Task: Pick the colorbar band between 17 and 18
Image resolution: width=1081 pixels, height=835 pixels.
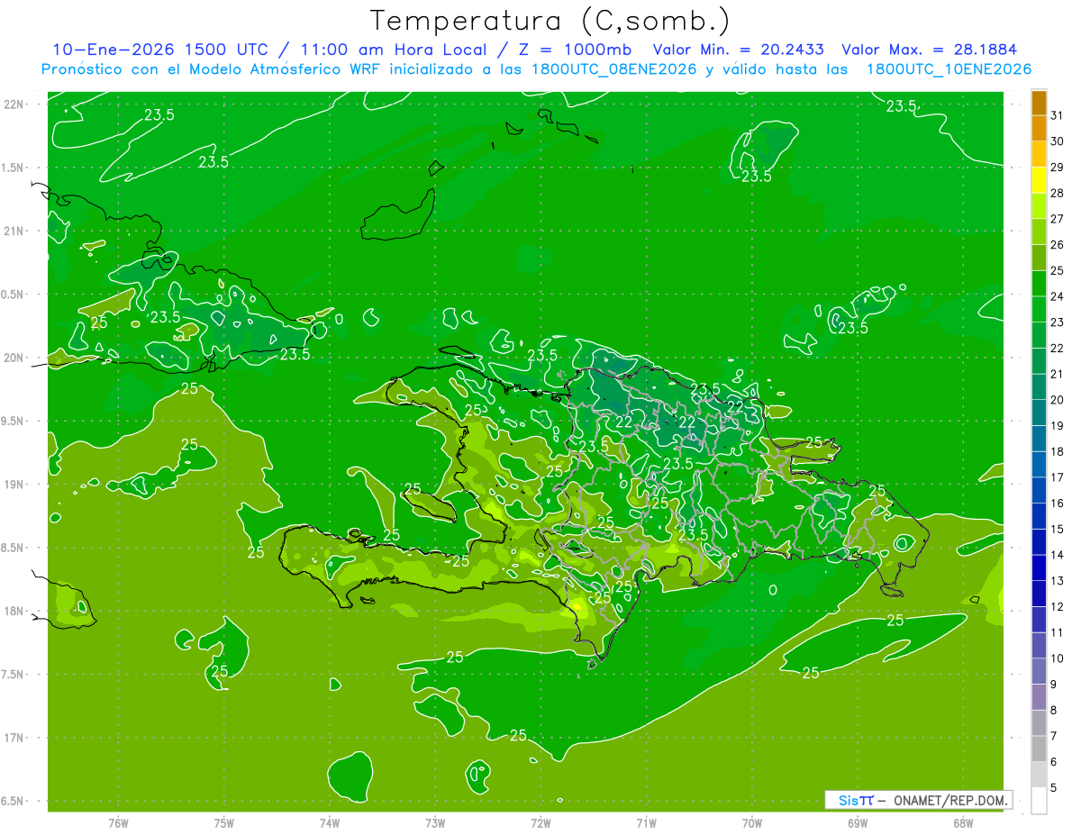Action: coord(1039,465)
